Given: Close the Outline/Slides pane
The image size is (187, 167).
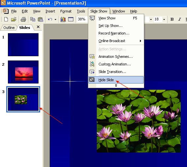Looking at the screenshot, I should [x=38, y=27].
